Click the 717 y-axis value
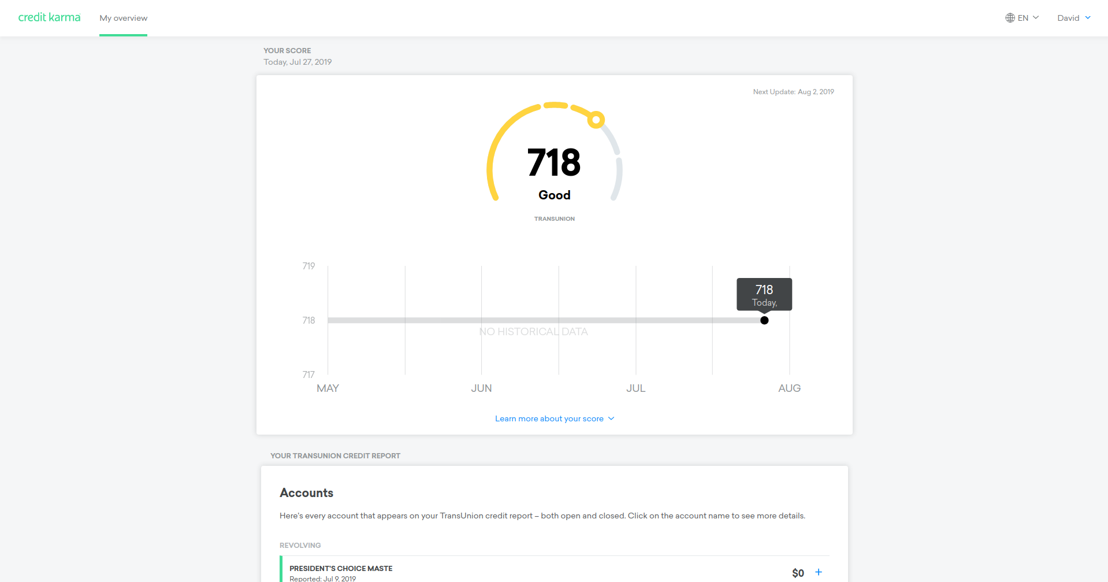Image resolution: width=1108 pixels, height=582 pixels. [308, 375]
